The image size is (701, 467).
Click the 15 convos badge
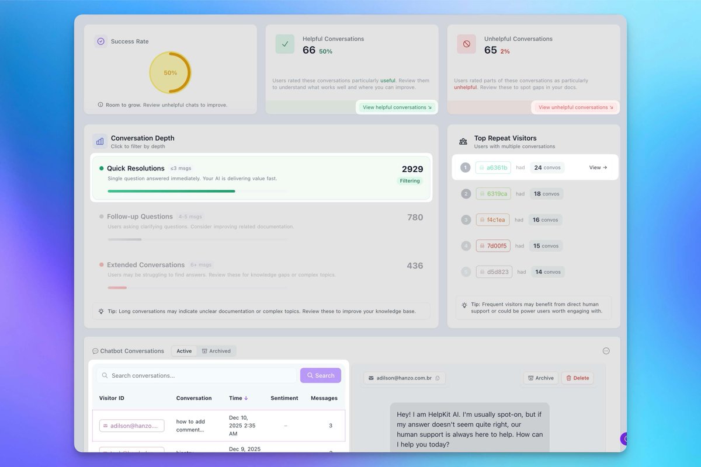(546, 246)
